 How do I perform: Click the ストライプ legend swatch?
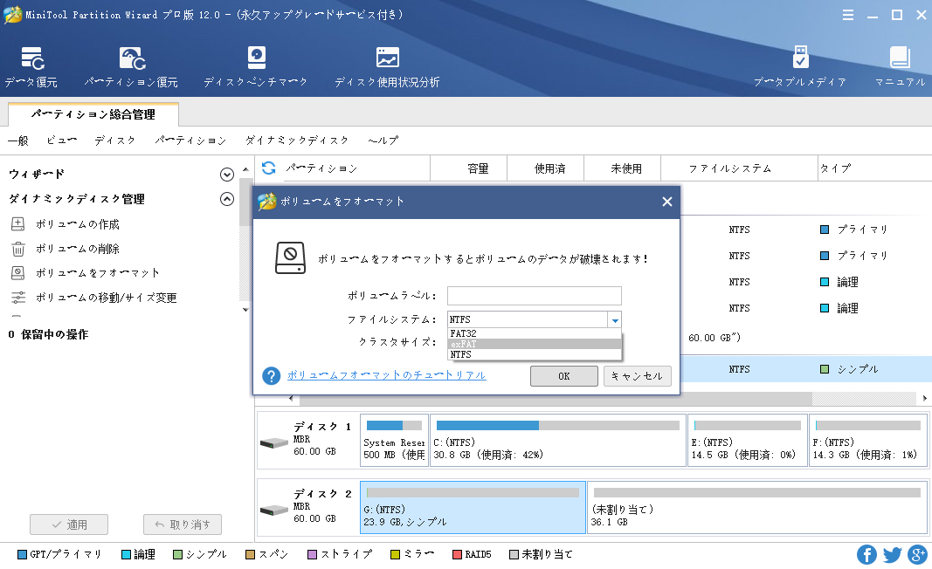pos(312,555)
